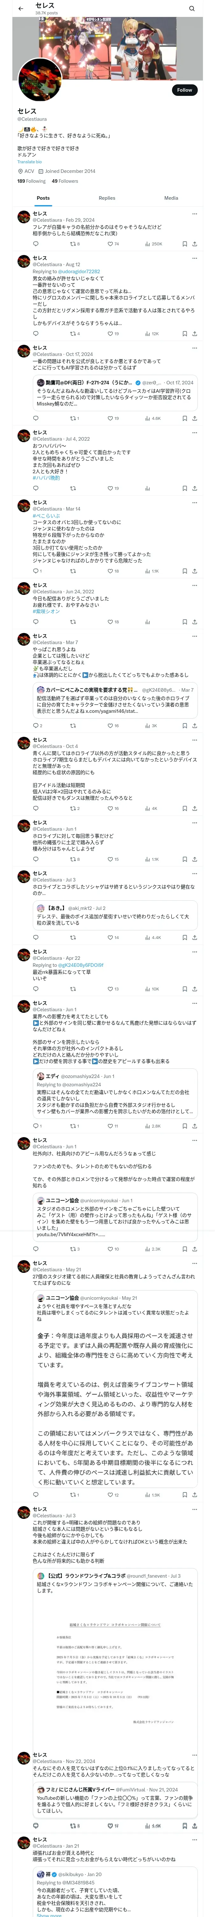The height and width of the screenshot is (1917, 215).
Task: Expand more options on the Apr 22 post
Action: pyautogui.click(x=194, y=952)
